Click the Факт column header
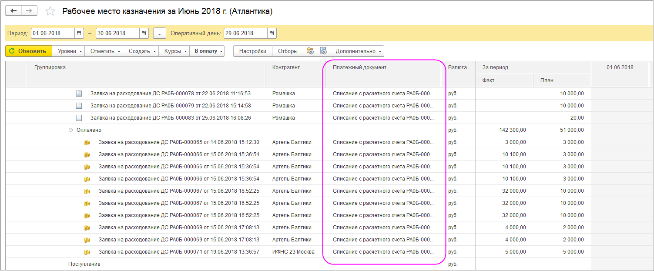The image size is (654, 271). [x=504, y=80]
